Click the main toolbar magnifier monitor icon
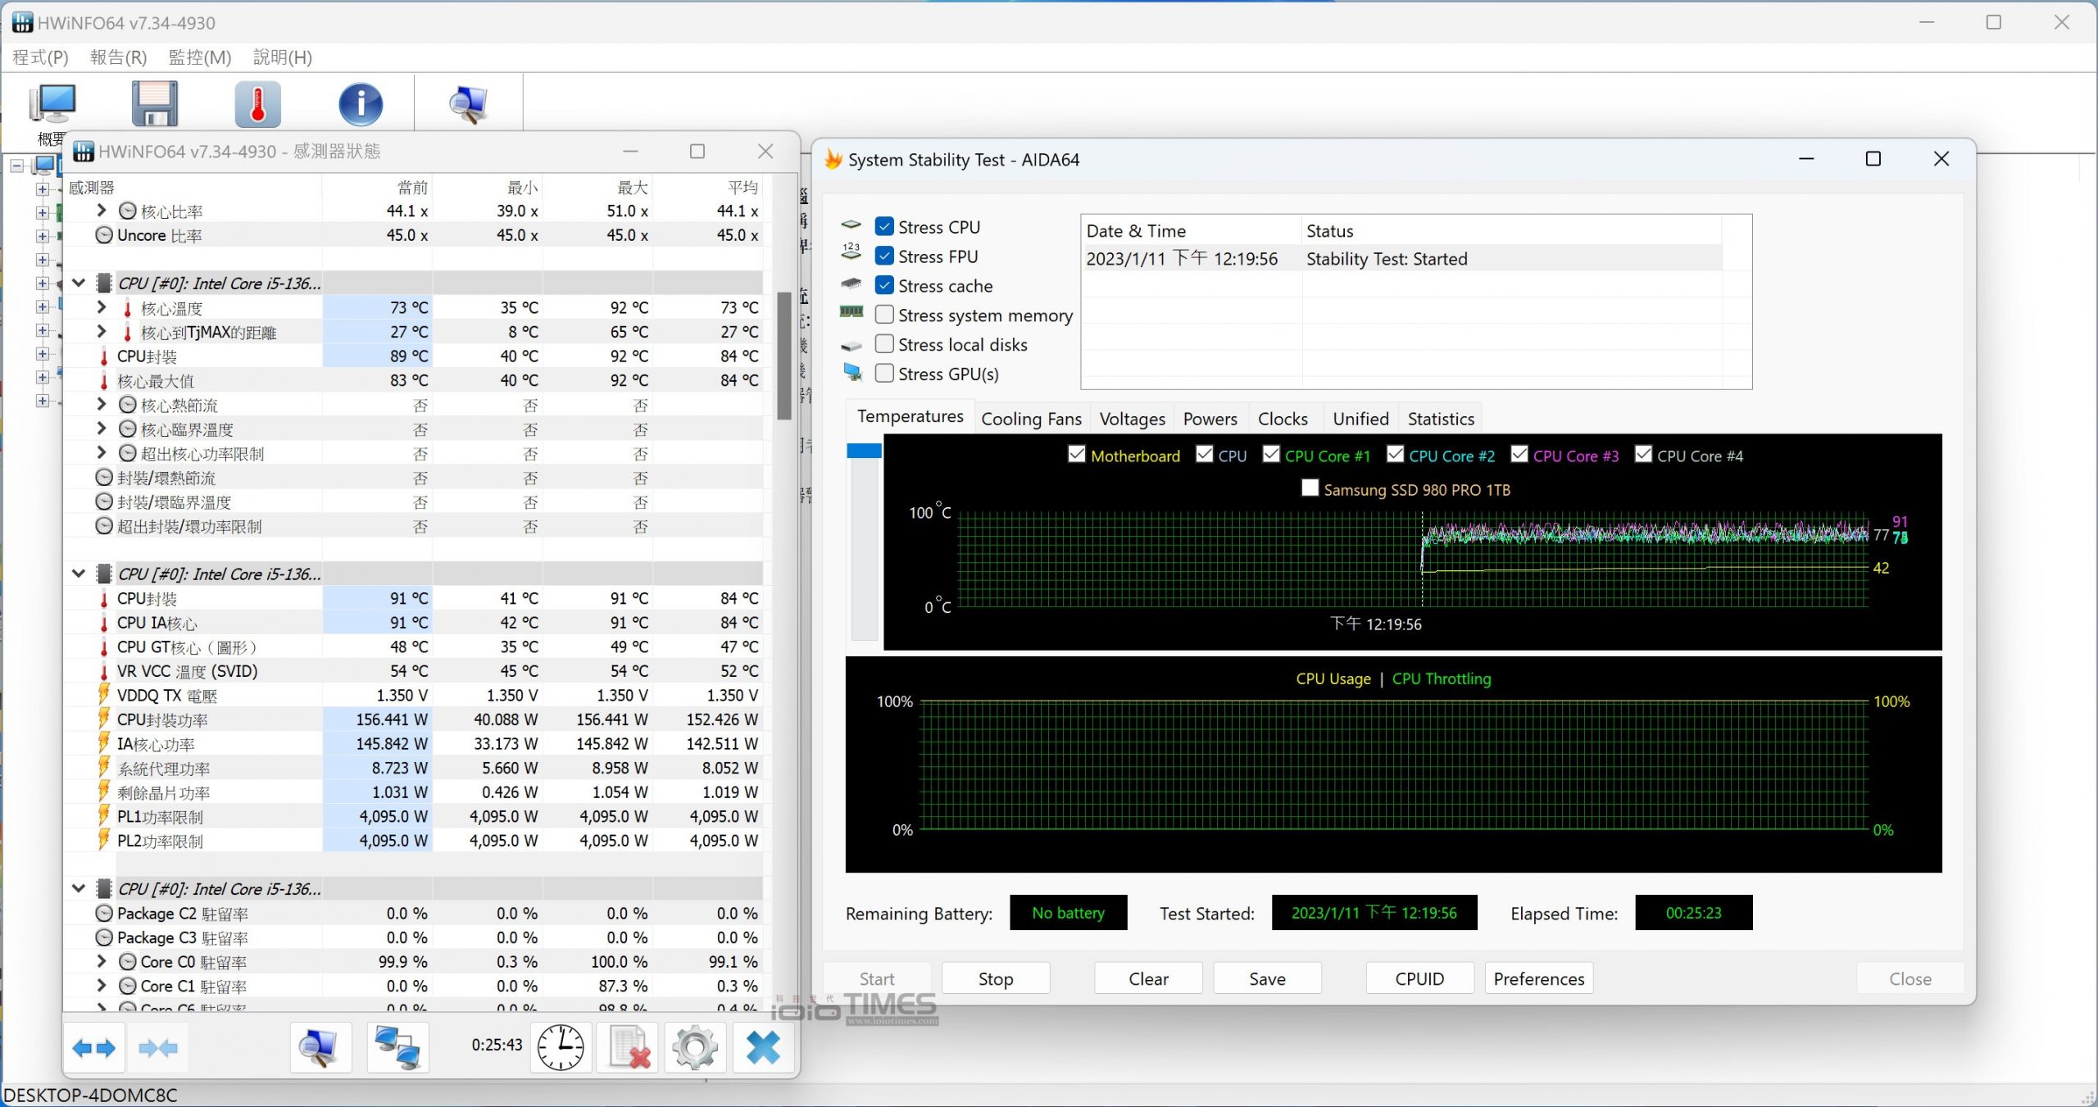 coord(468,104)
